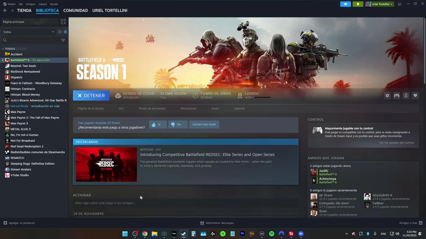426x239 pixels.
Task: Open Introducing Competitive Battlefield REDSEC article
Action: 207,155
